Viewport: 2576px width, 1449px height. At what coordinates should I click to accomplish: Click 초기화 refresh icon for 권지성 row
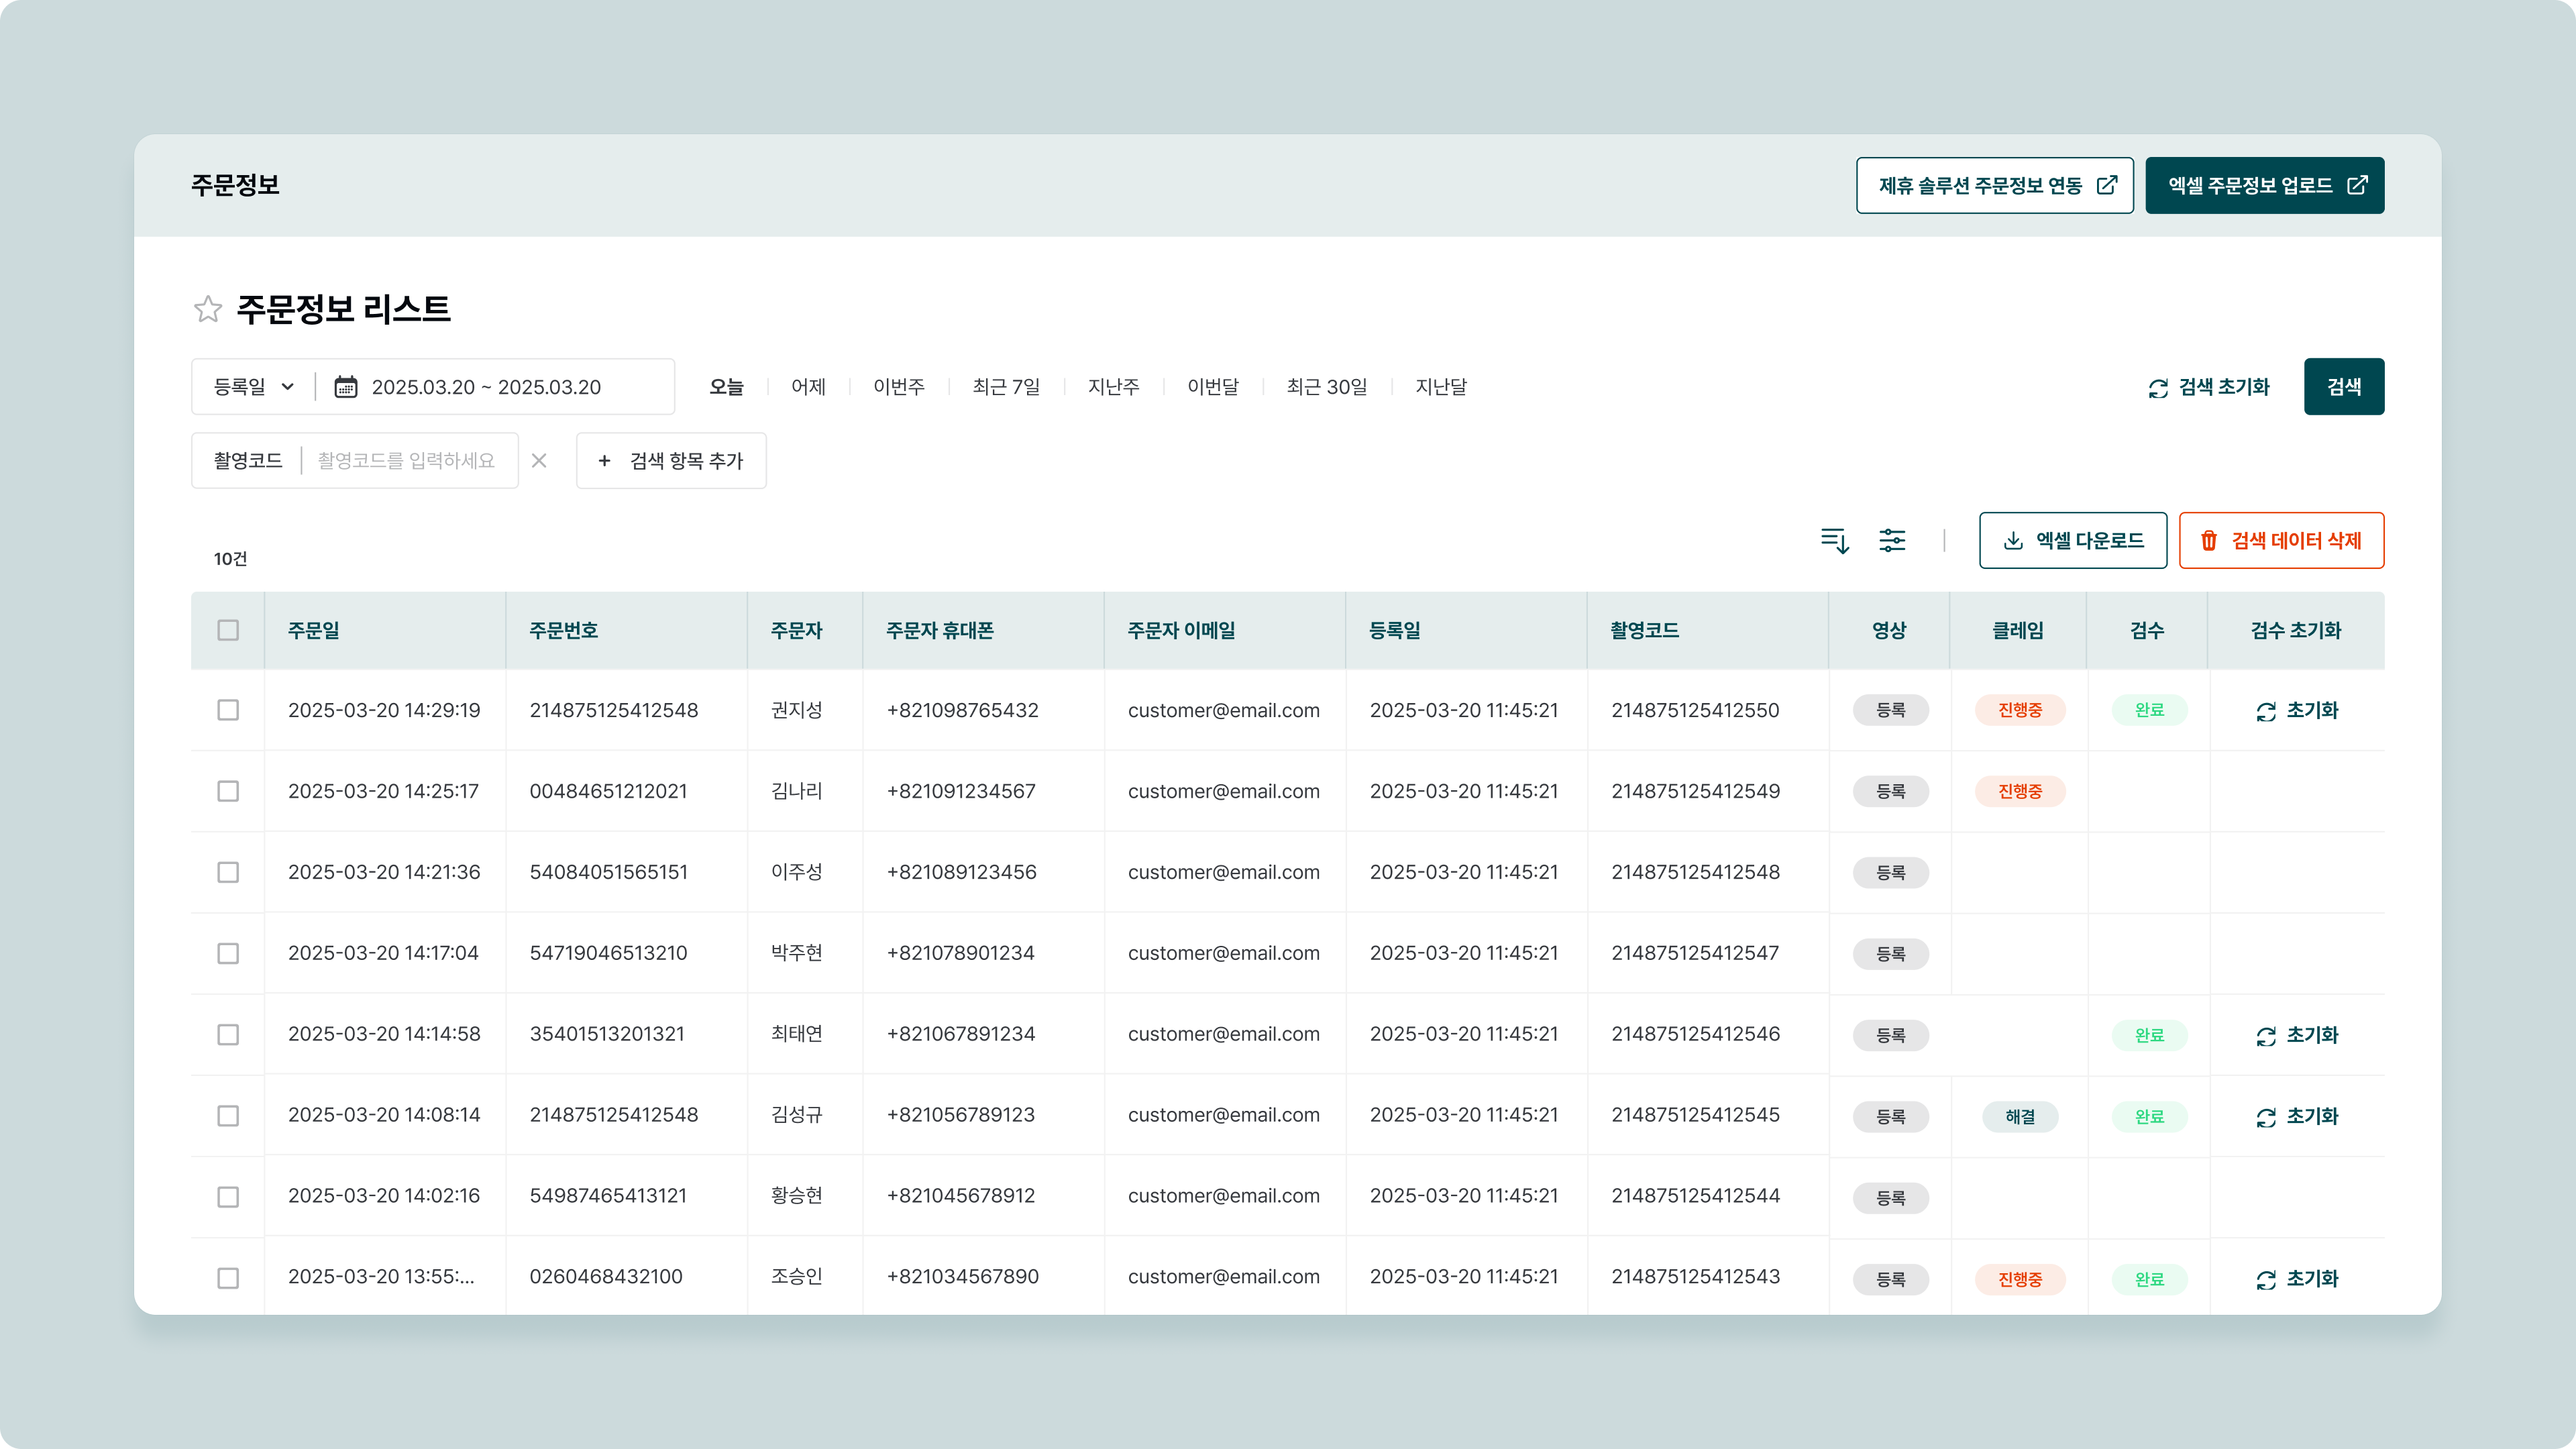click(2266, 711)
